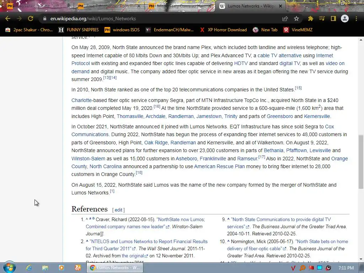Open a new tab with the plus button
364x273 pixels.
(294, 6)
